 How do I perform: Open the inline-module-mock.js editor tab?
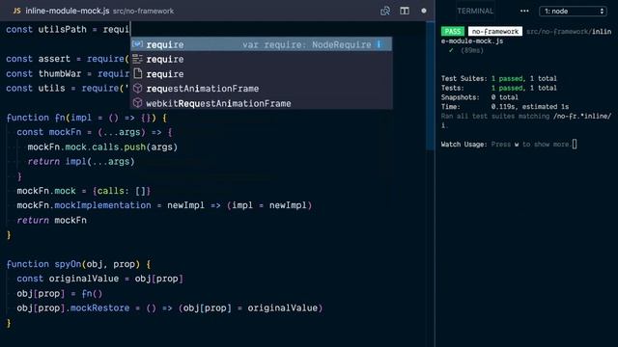(67, 11)
